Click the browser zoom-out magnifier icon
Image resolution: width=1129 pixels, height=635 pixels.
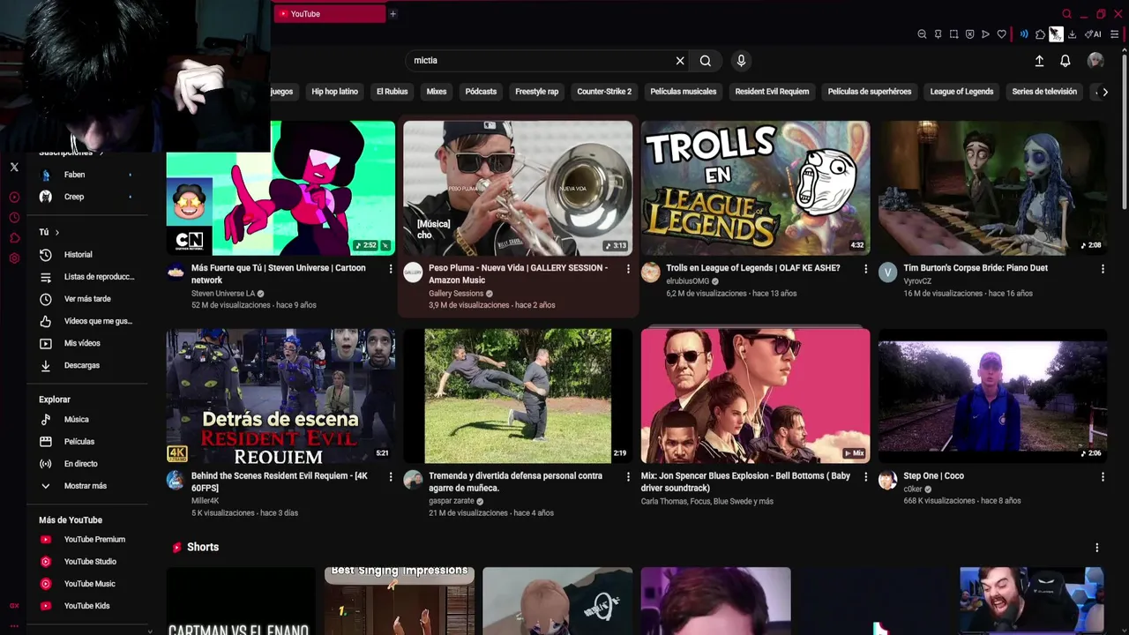point(922,34)
